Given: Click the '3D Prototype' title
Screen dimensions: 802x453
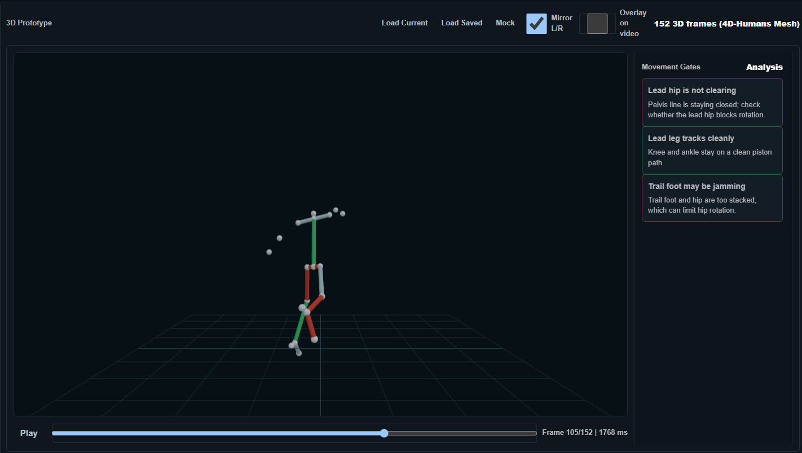Looking at the screenshot, I should point(29,23).
